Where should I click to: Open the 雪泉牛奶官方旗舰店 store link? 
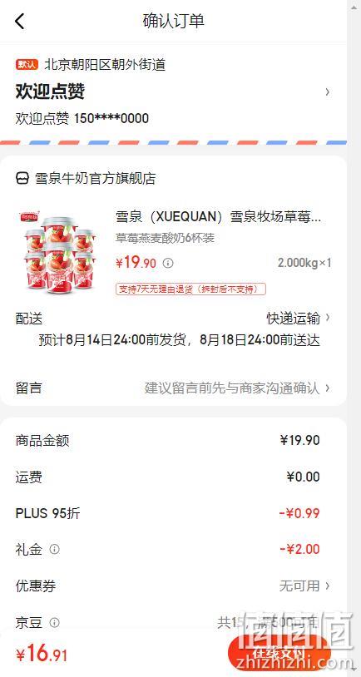pyautogui.click(x=95, y=178)
